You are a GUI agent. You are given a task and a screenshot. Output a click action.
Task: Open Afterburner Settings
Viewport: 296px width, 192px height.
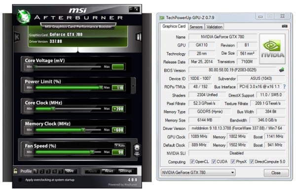(125, 171)
